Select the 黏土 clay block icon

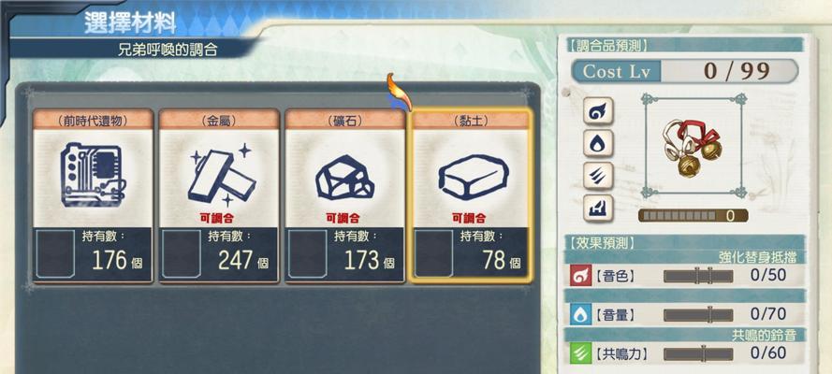click(474, 177)
